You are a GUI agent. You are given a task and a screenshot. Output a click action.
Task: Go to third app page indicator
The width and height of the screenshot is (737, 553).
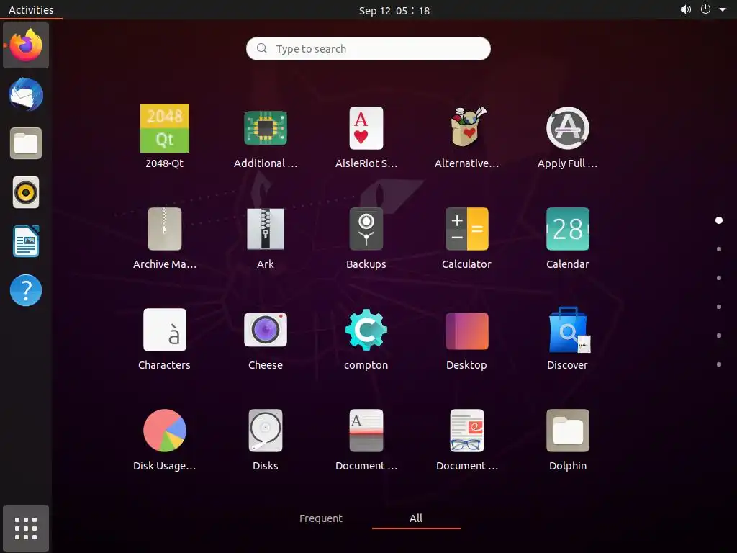(x=719, y=278)
